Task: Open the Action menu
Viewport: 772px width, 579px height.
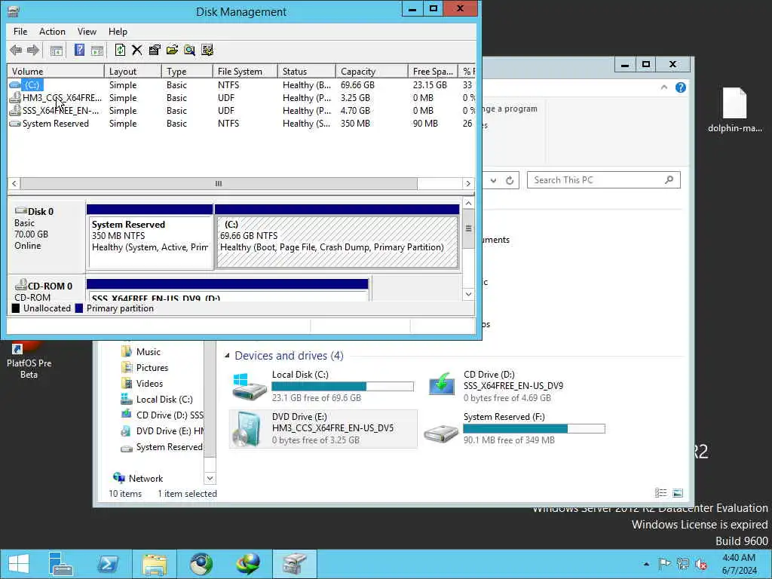Action: point(52,32)
